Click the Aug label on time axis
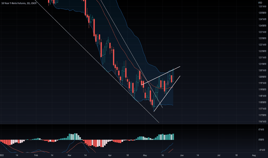Viewport: 268px width, 158px height. pyautogui.click(x=254, y=155)
